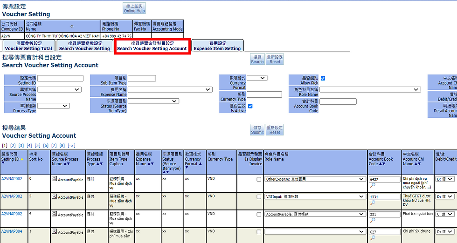Click the Setting ID search field
The width and height of the screenshot is (457, 243).
[60, 78]
